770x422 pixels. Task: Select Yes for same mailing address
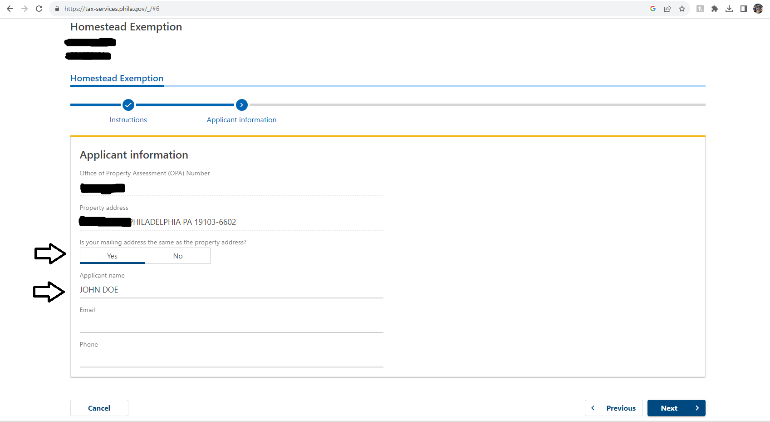pos(113,256)
